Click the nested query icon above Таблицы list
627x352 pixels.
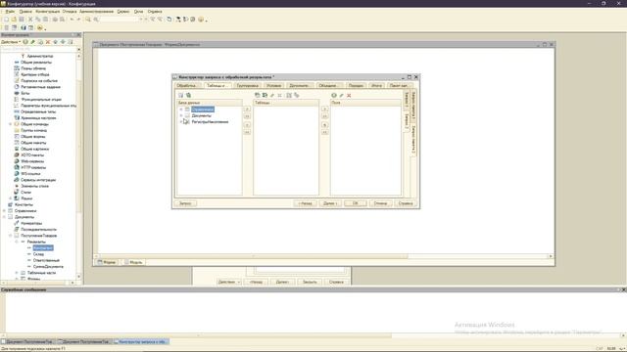point(265,96)
